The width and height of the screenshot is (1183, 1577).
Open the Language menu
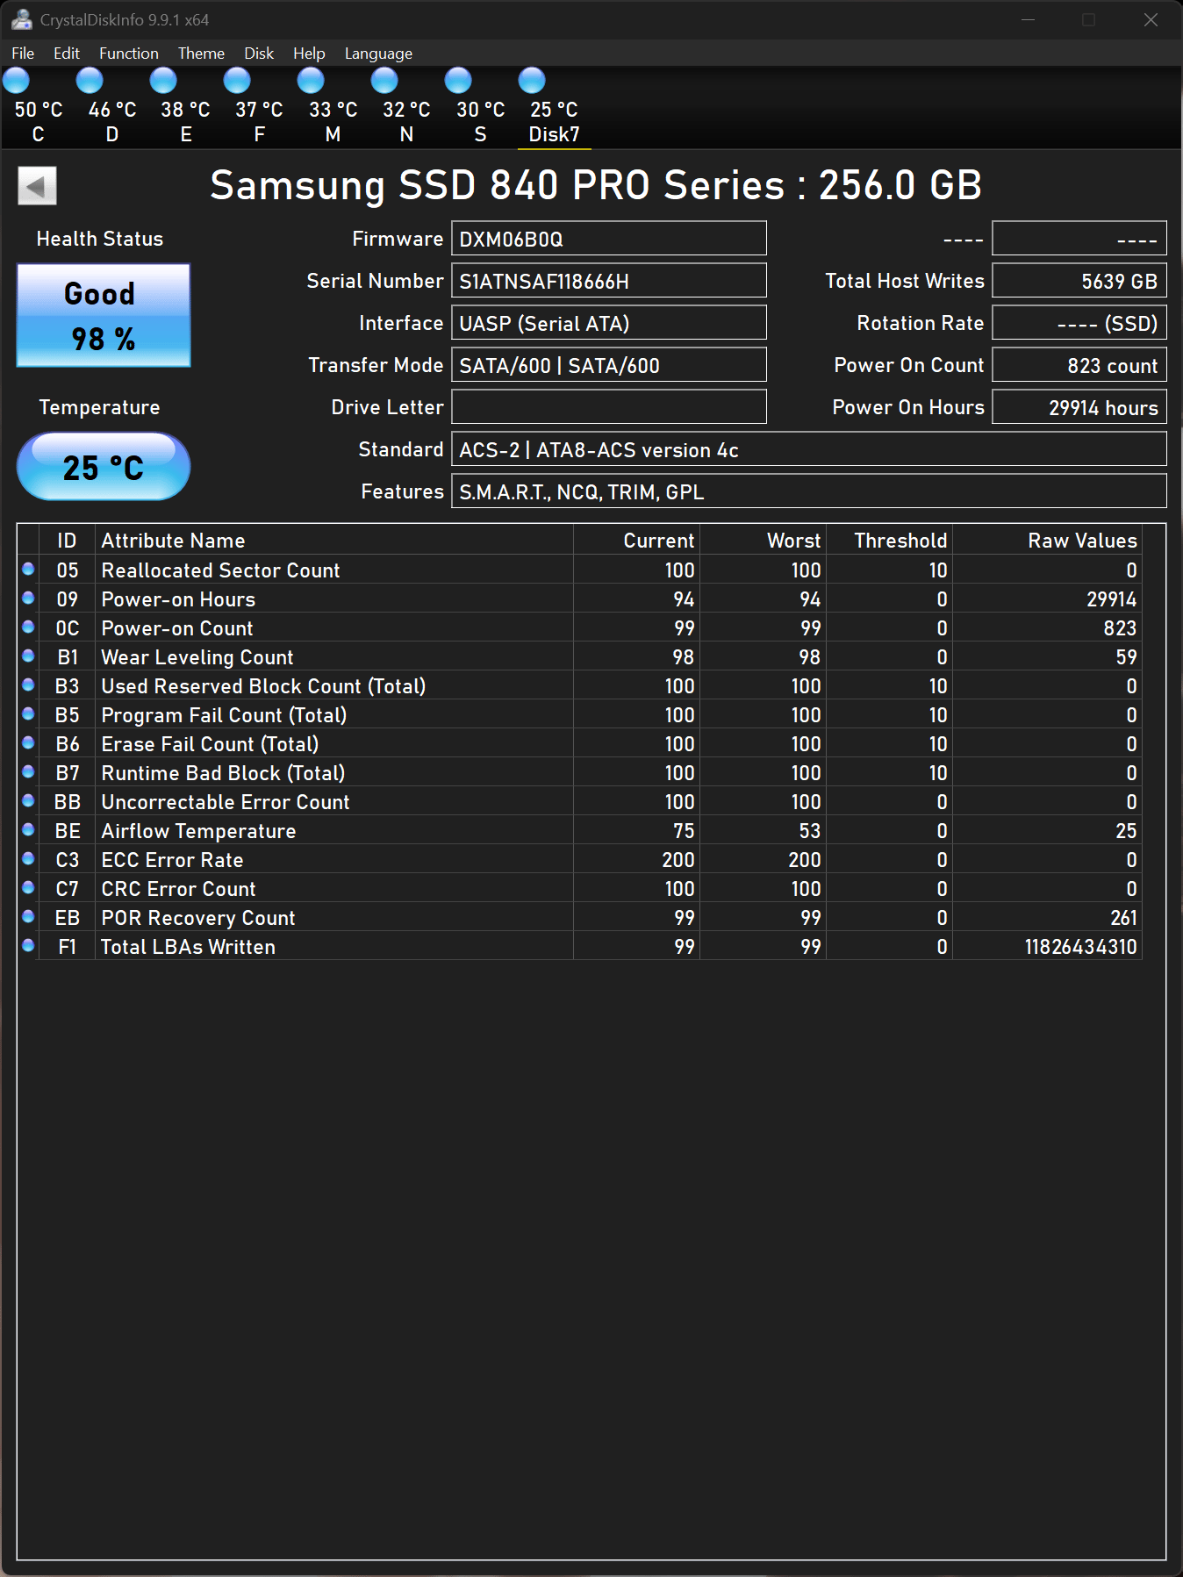point(378,54)
